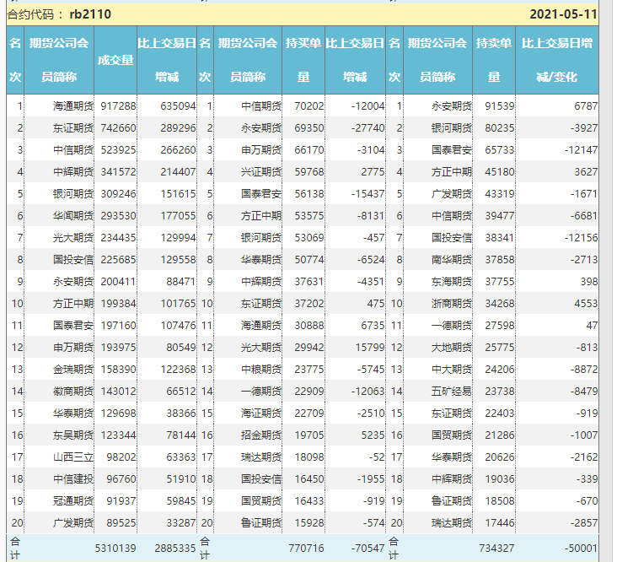Click long position value 37631
This screenshot has height=562, width=617.
[309, 282]
